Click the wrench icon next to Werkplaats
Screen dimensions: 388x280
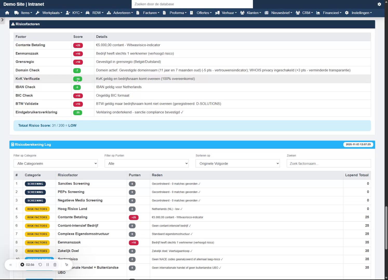click(x=38, y=13)
